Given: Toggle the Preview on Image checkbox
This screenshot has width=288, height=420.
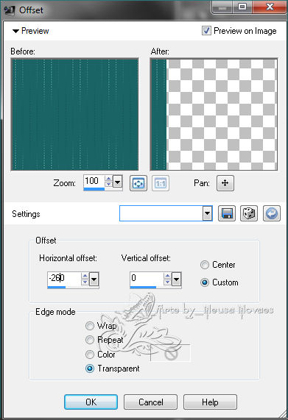Looking at the screenshot, I should [206, 31].
